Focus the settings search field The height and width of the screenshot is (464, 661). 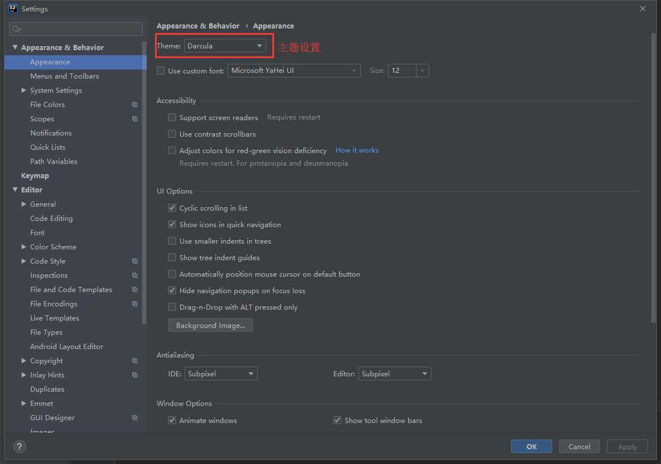[76, 29]
